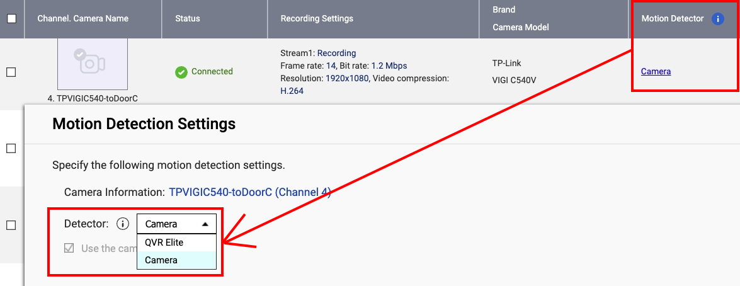Click the Brand Camera Model column header
This screenshot has height=286, width=740.
point(520,18)
